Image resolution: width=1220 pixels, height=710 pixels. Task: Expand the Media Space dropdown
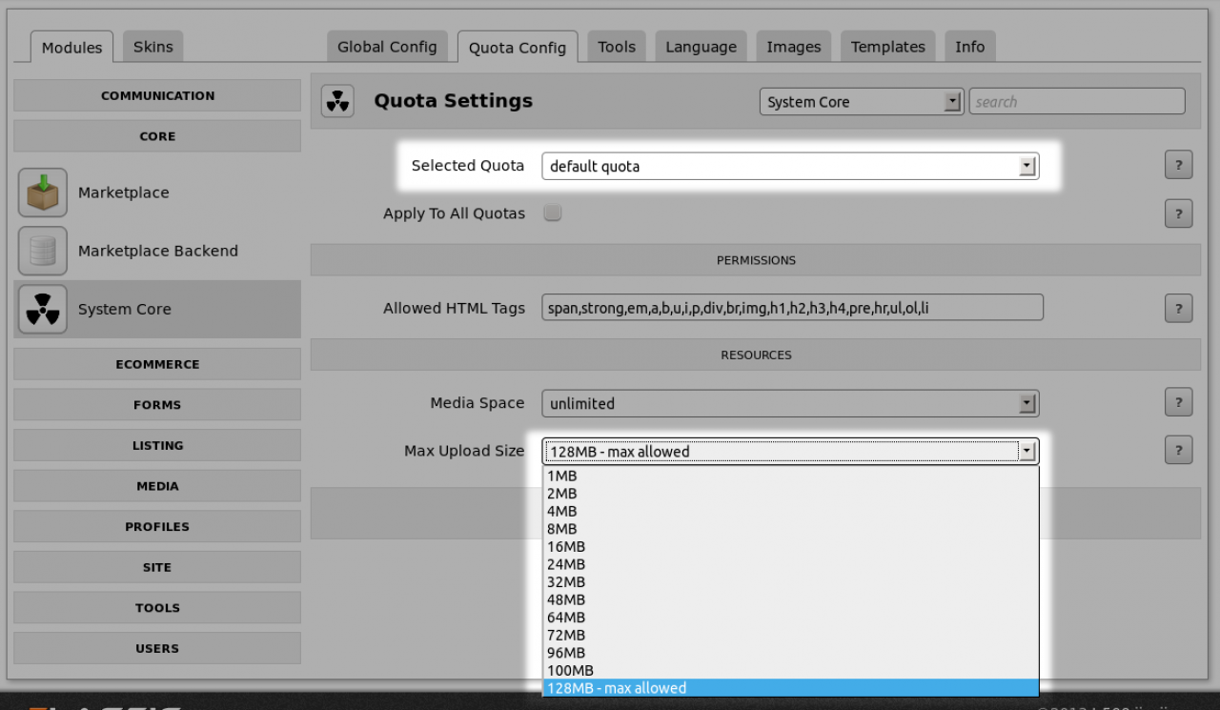789,403
